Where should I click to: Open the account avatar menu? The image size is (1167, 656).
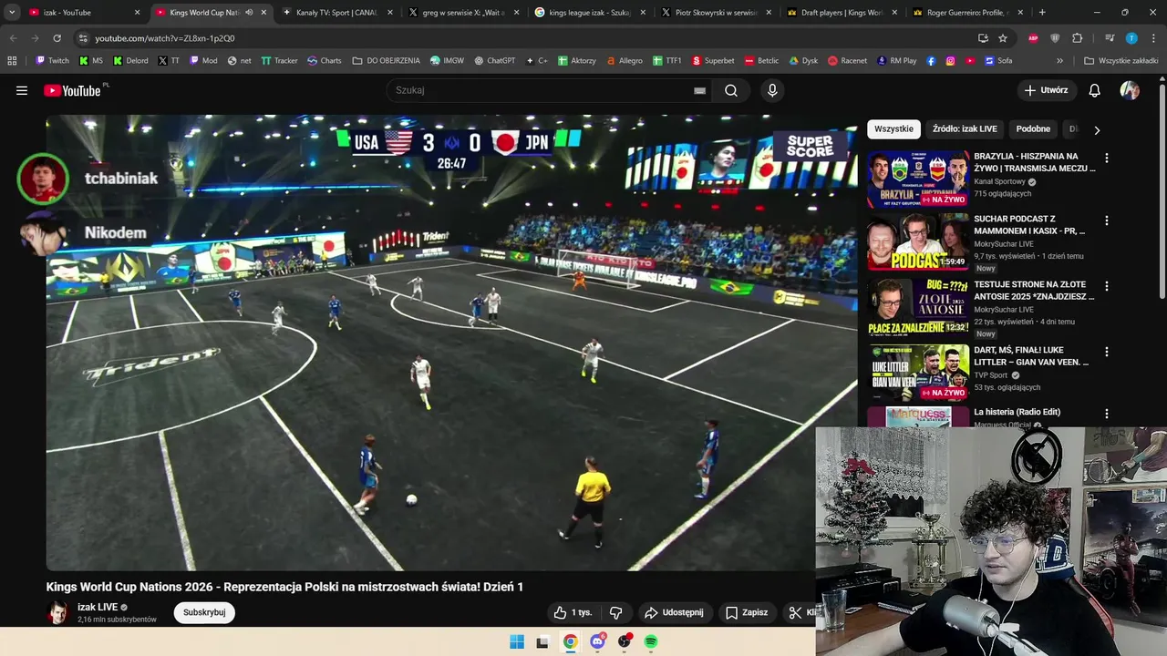(x=1130, y=90)
